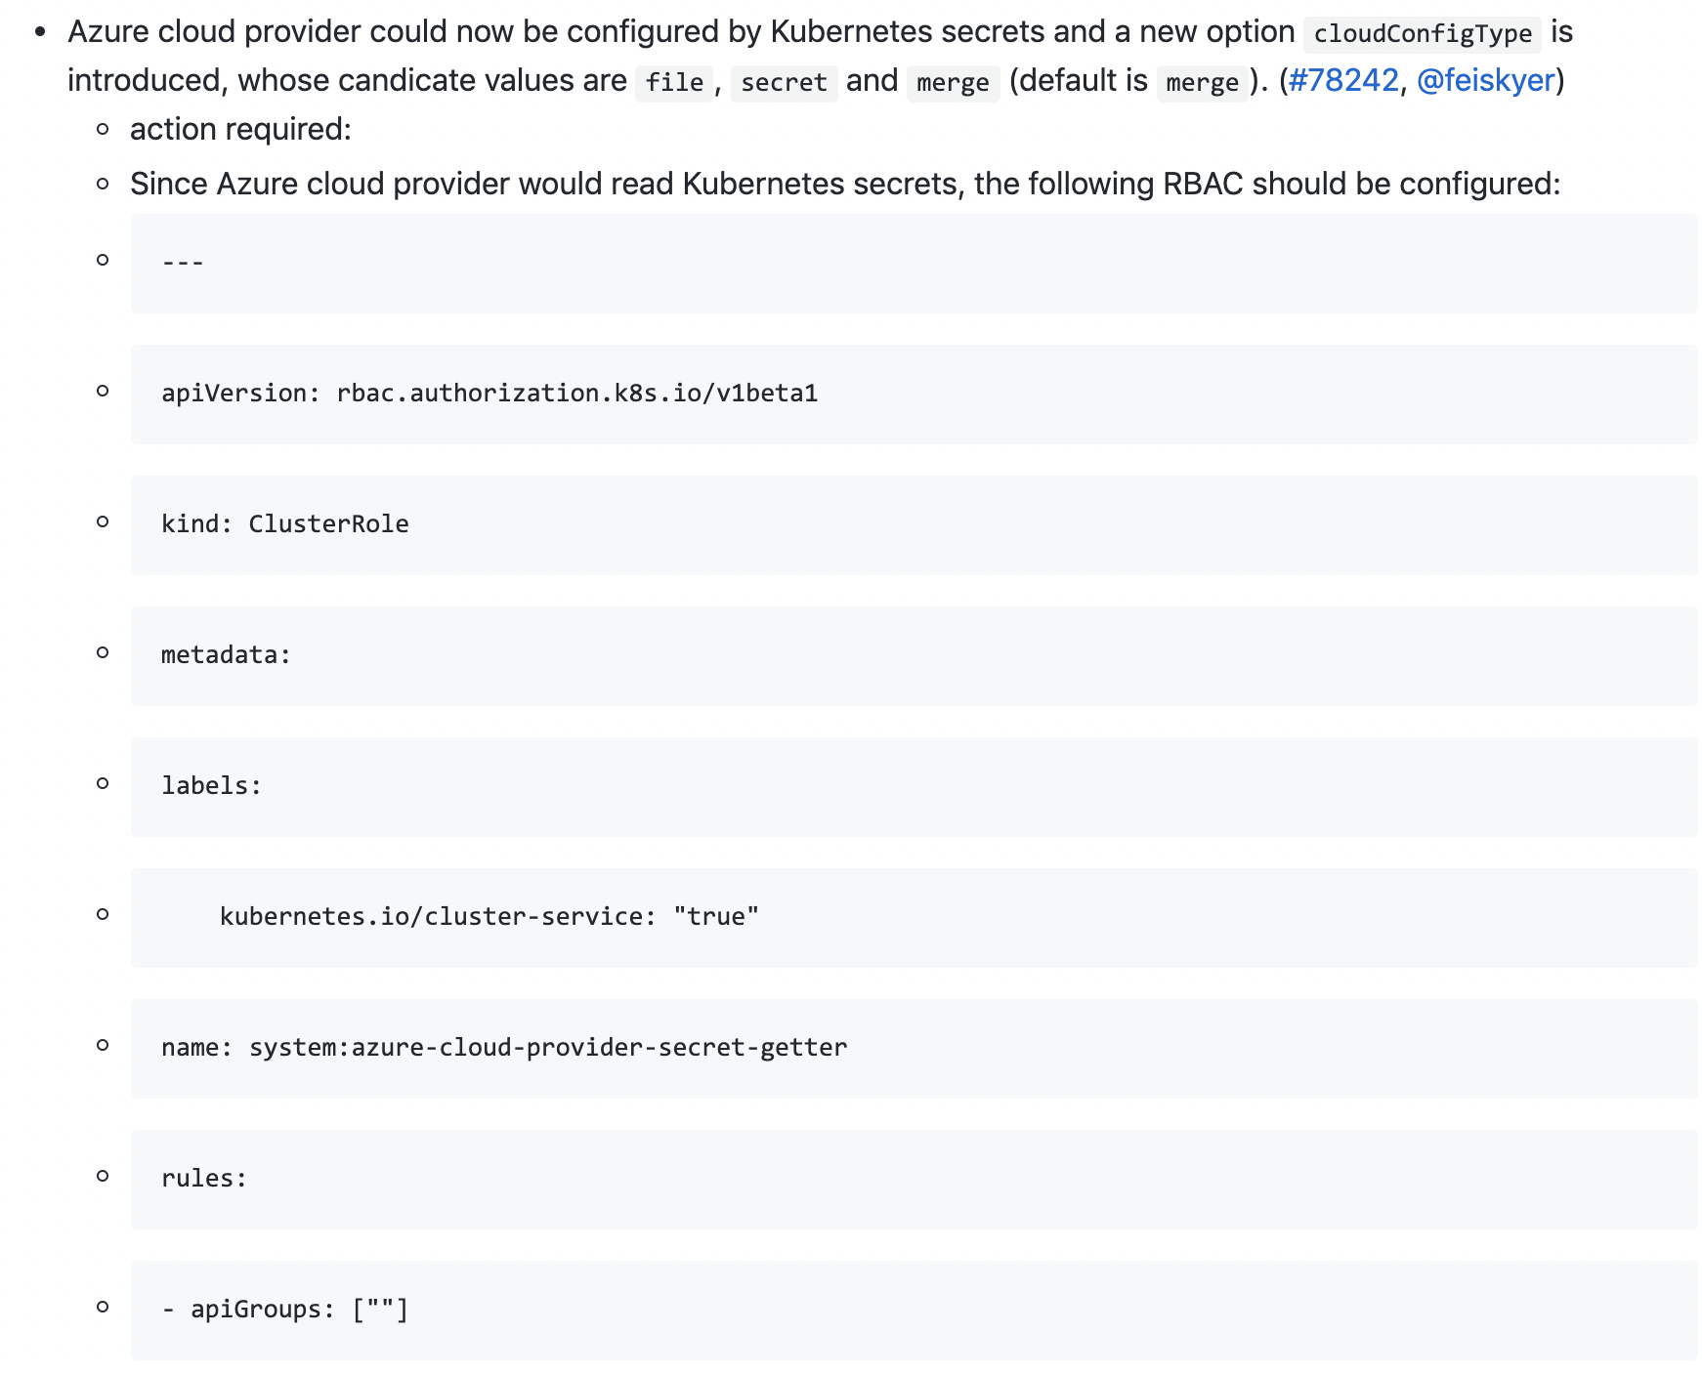Image resolution: width=1702 pixels, height=1375 pixels.
Task: Open pull request #78242 link
Action: tap(1343, 80)
